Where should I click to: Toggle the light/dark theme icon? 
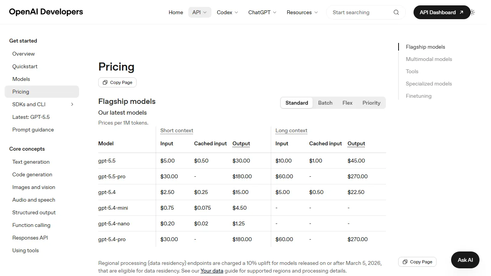click(473, 12)
